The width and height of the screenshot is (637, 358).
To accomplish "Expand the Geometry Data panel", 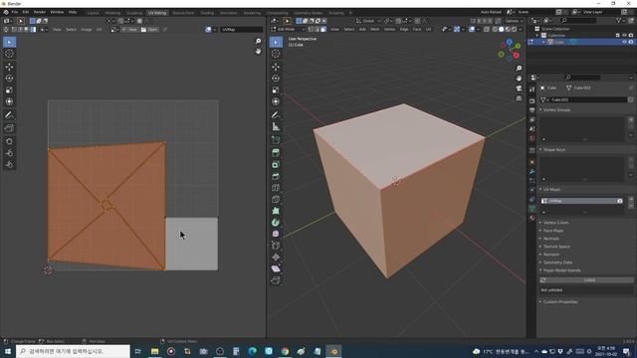I will point(557,263).
